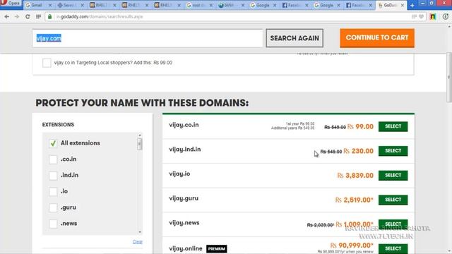Click the Rs 2,519.00 price for vijay.guru
452x254 pixels.
pos(355,200)
